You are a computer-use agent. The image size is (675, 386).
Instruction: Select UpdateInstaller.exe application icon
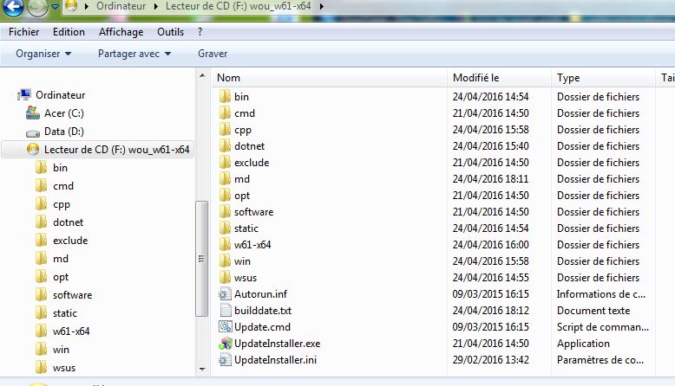(x=225, y=343)
